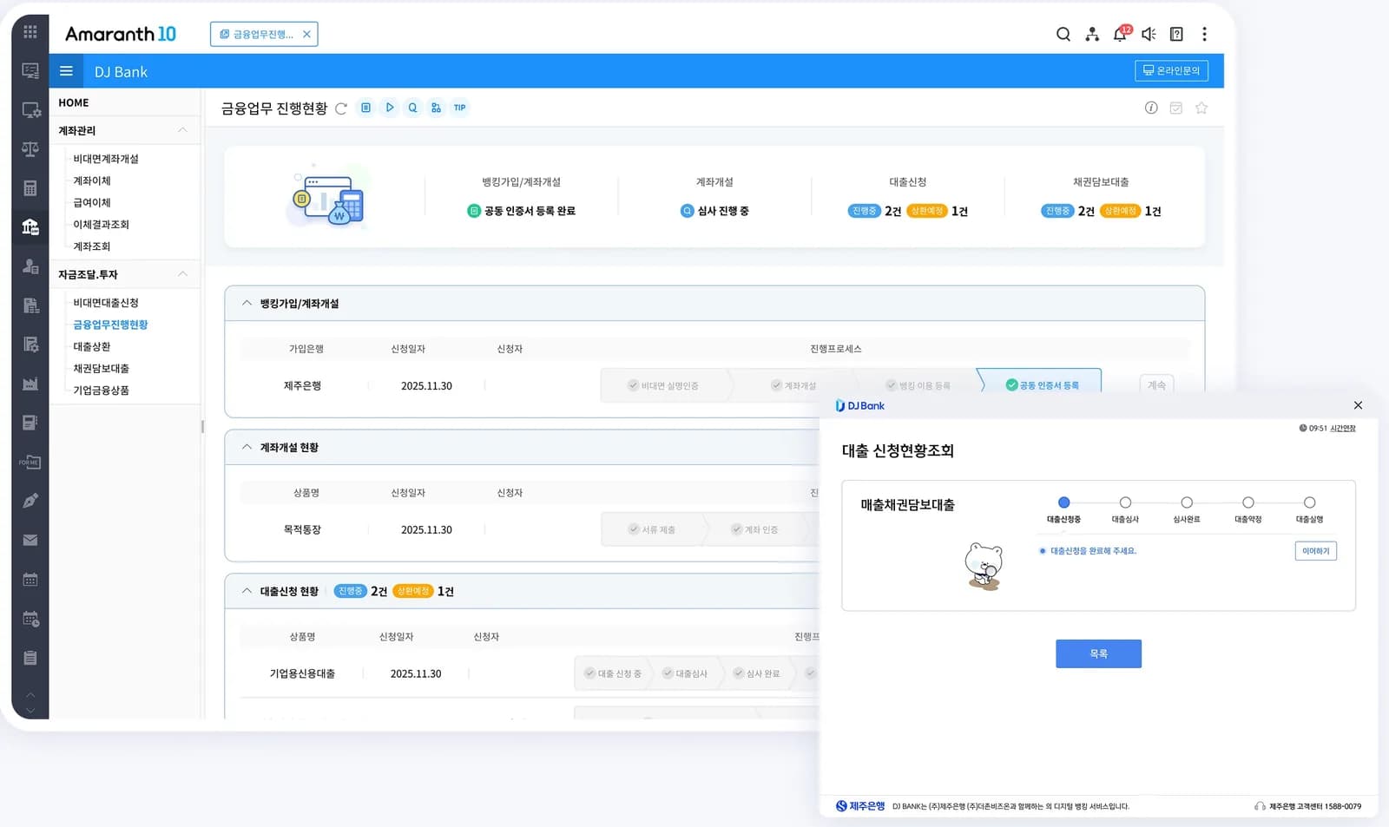Open 채권담보대출 in the side menu

(x=102, y=368)
